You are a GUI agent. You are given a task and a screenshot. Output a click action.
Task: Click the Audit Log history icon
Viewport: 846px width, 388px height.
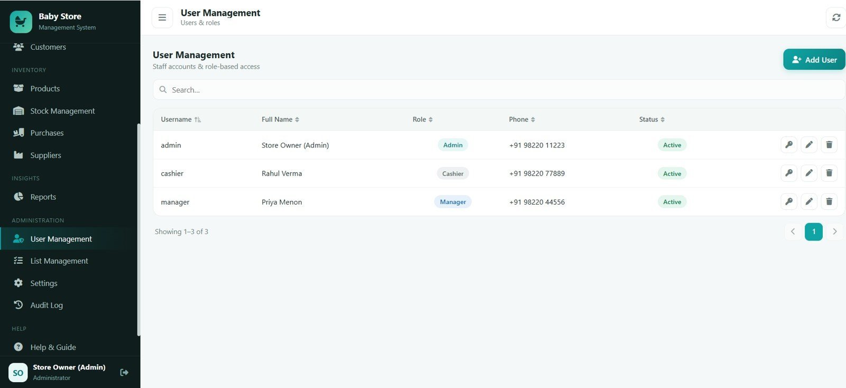click(x=19, y=305)
